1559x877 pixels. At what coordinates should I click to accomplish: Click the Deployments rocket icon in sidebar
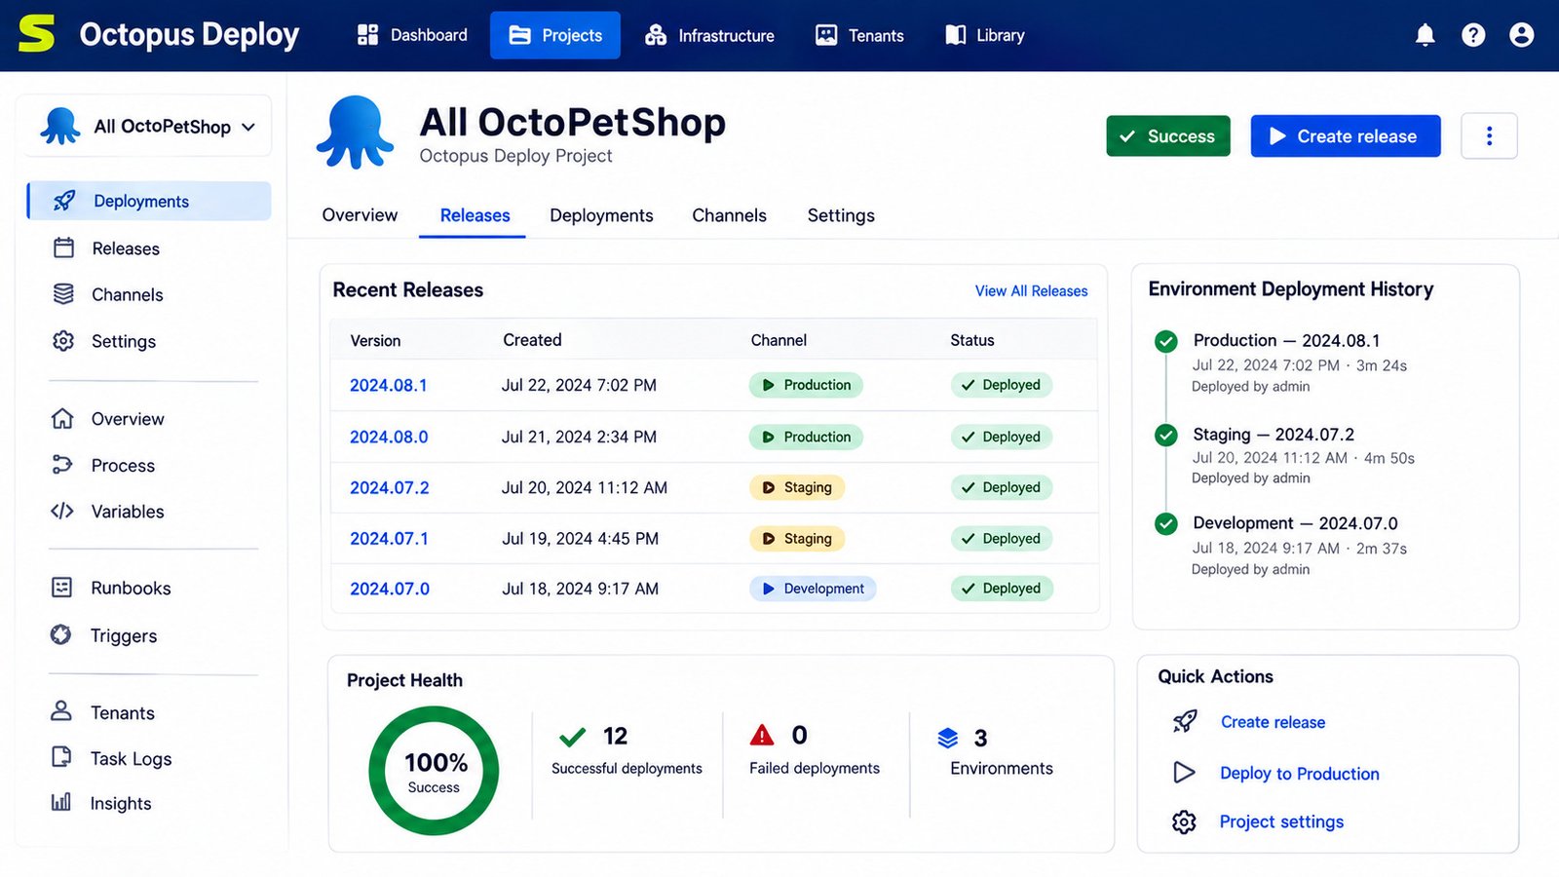pyautogui.click(x=64, y=201)
